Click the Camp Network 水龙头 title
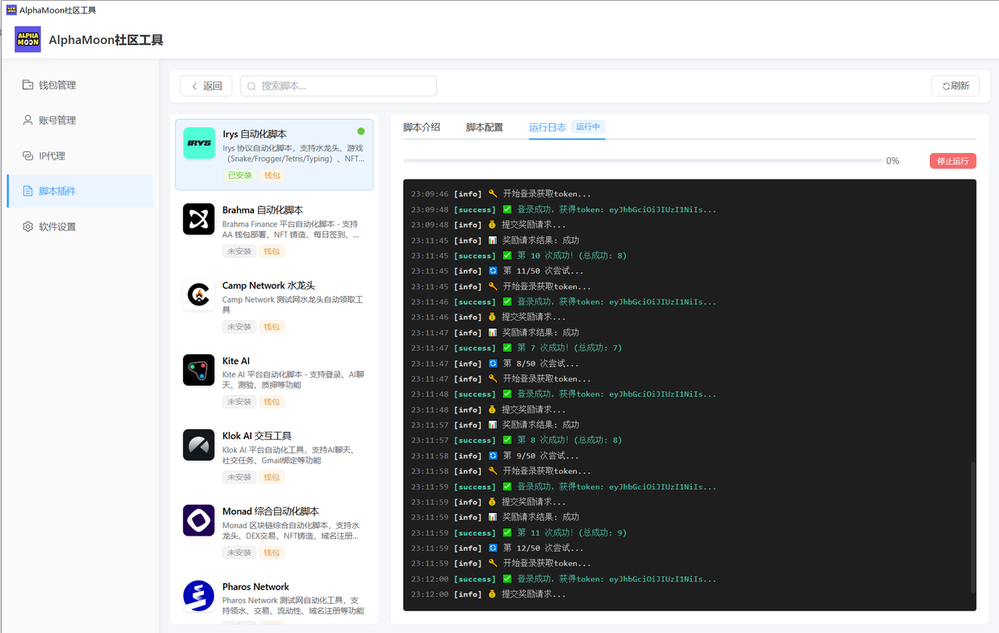999x633 pixels. pos(266,285)
